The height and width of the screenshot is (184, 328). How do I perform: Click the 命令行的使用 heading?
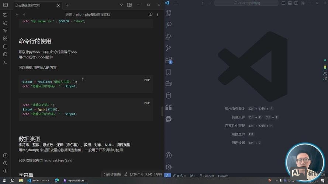point(35,41)
